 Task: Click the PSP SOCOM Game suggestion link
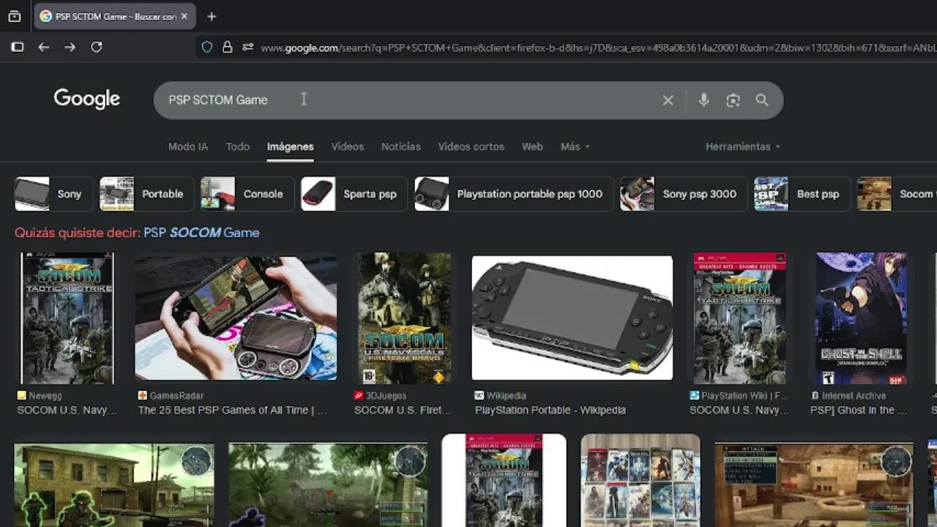point(201,233)
